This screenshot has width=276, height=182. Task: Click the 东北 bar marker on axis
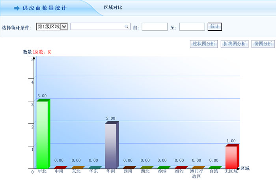point(76,167)
